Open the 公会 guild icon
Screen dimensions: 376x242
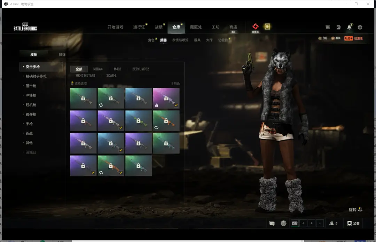point(353,223)
